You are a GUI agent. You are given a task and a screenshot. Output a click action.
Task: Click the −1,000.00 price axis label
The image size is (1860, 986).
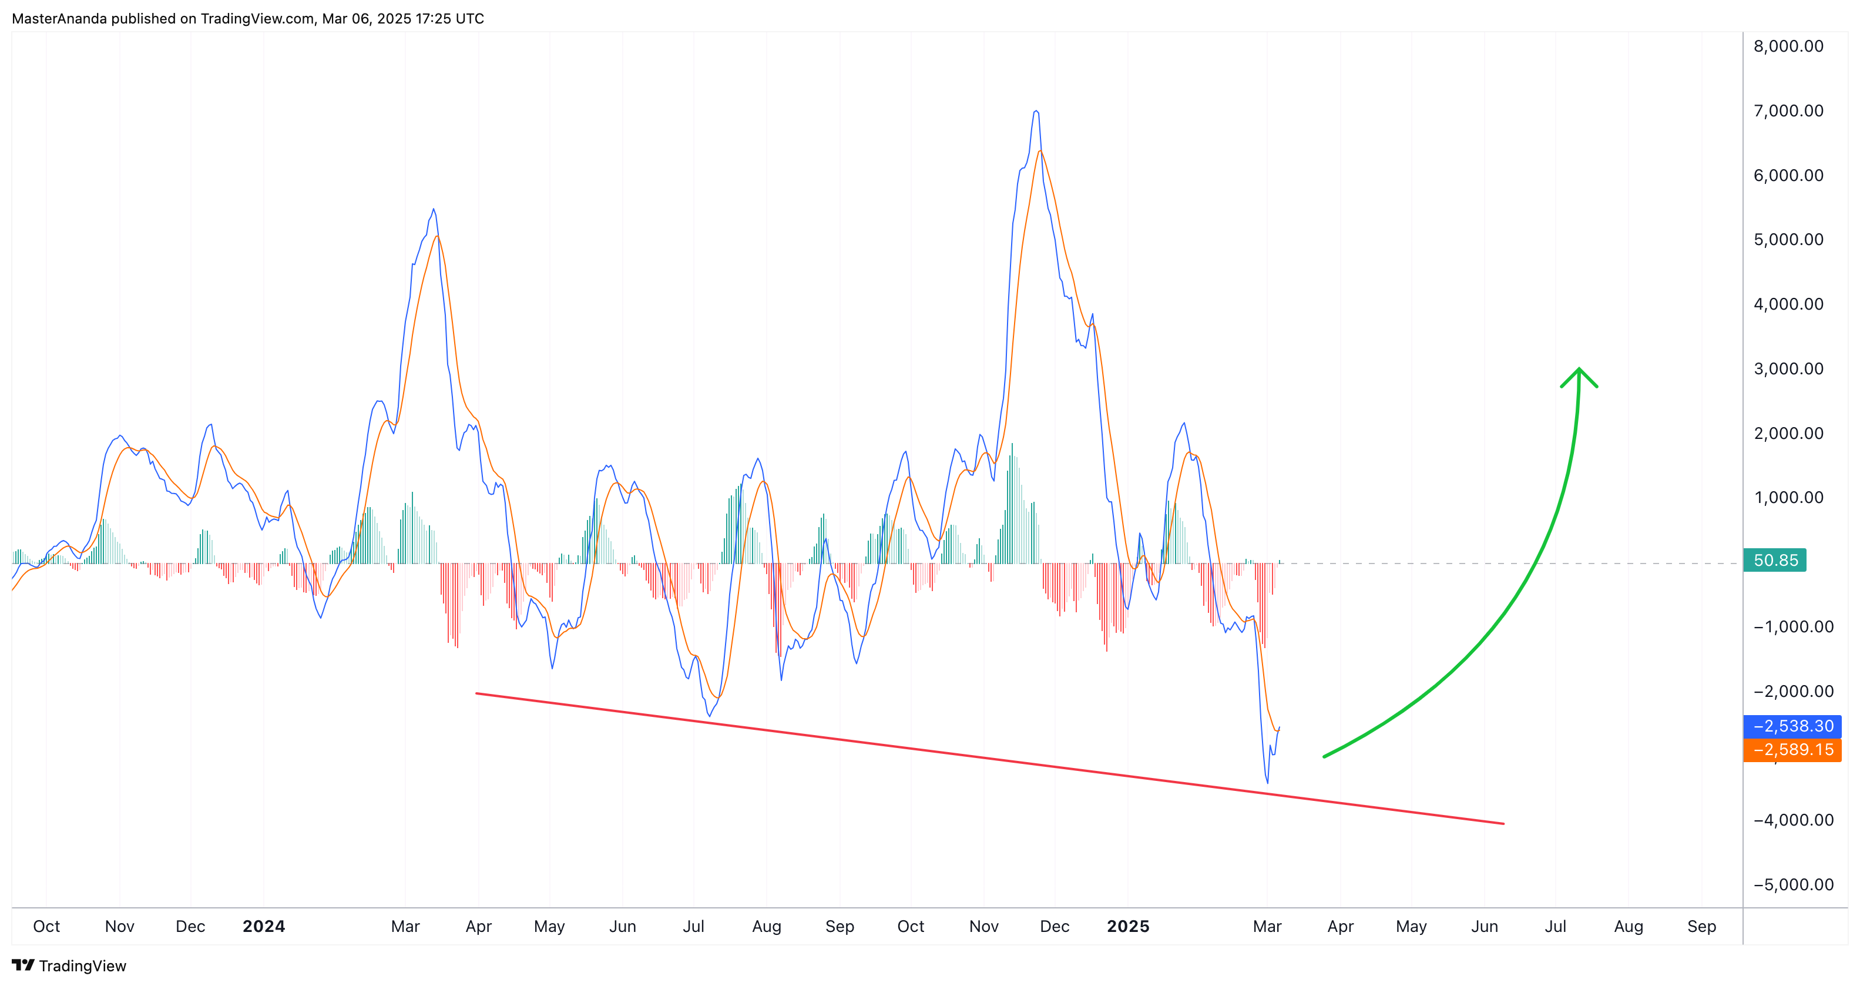pos(1794,627)
